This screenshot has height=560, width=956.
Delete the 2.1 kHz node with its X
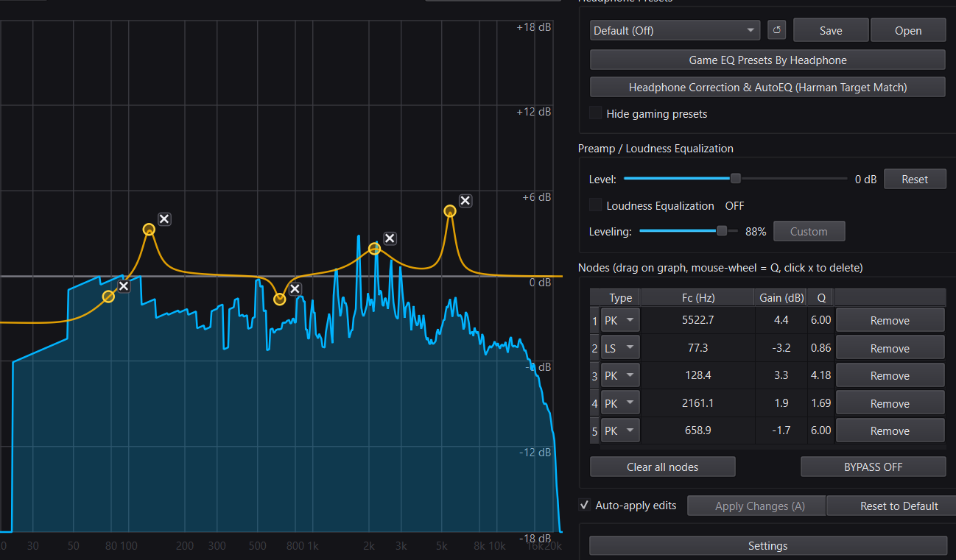390,238
